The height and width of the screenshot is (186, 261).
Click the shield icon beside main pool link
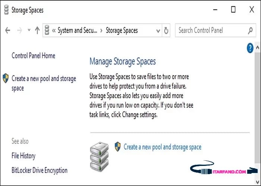118,146
